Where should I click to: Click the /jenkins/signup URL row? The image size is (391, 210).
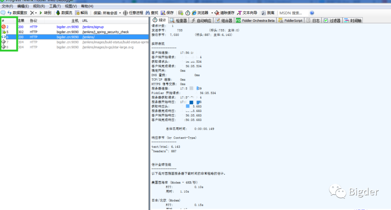pos(93,27)
